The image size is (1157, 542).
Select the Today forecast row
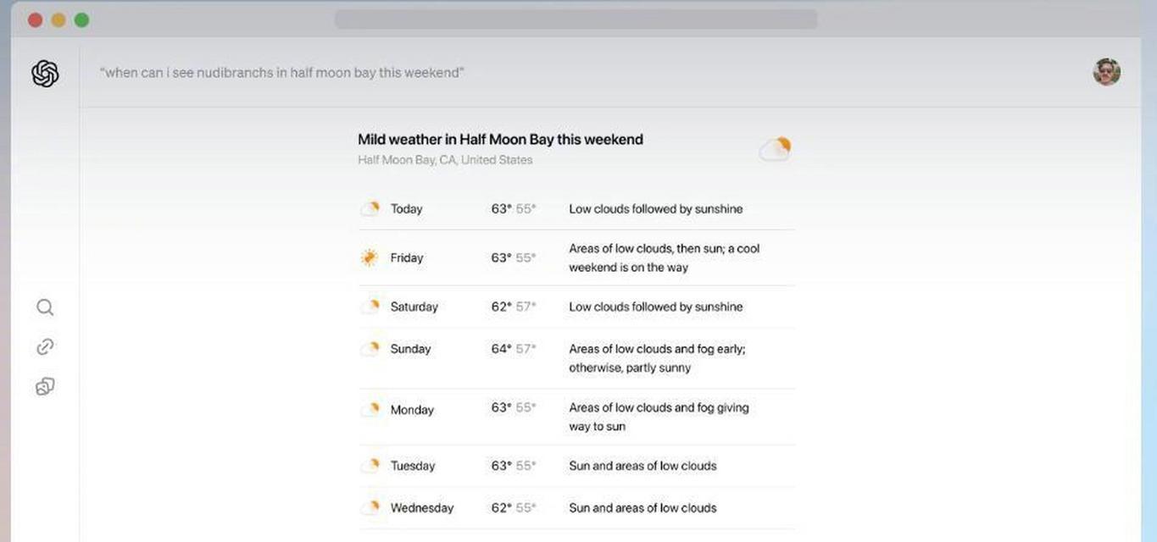pos(576,208)
